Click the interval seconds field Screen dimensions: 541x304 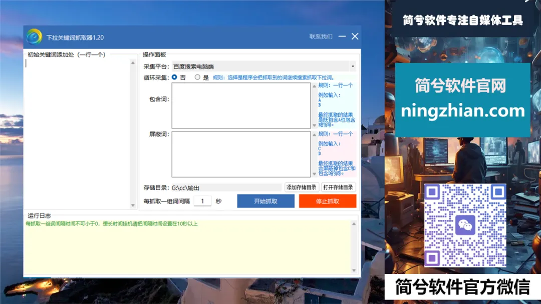click(202, 201)
